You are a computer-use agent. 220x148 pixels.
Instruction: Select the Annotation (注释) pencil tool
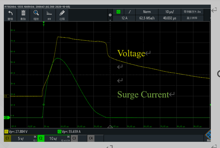coord(62,13)
